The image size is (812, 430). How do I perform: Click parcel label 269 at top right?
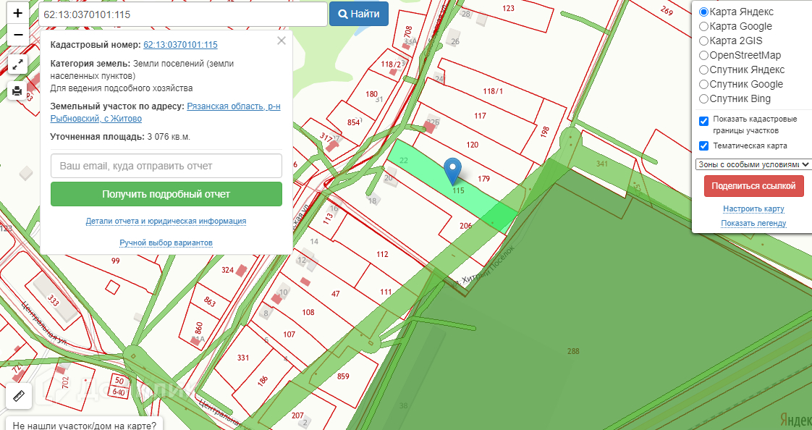coord(667,10)
